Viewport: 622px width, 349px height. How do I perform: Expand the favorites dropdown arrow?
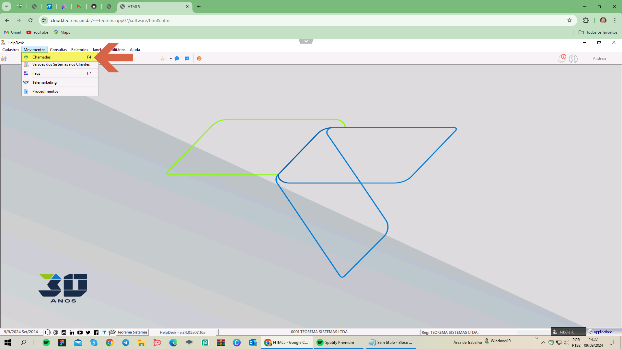pos(171,58)
